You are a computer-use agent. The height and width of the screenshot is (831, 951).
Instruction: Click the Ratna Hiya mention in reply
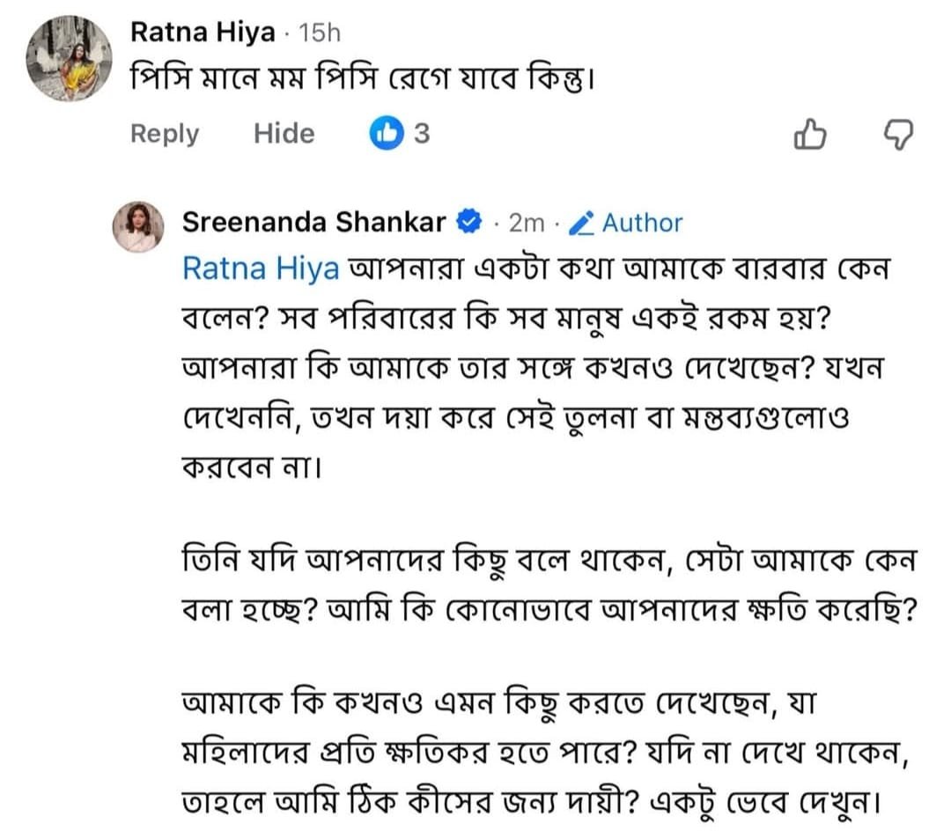260,268
